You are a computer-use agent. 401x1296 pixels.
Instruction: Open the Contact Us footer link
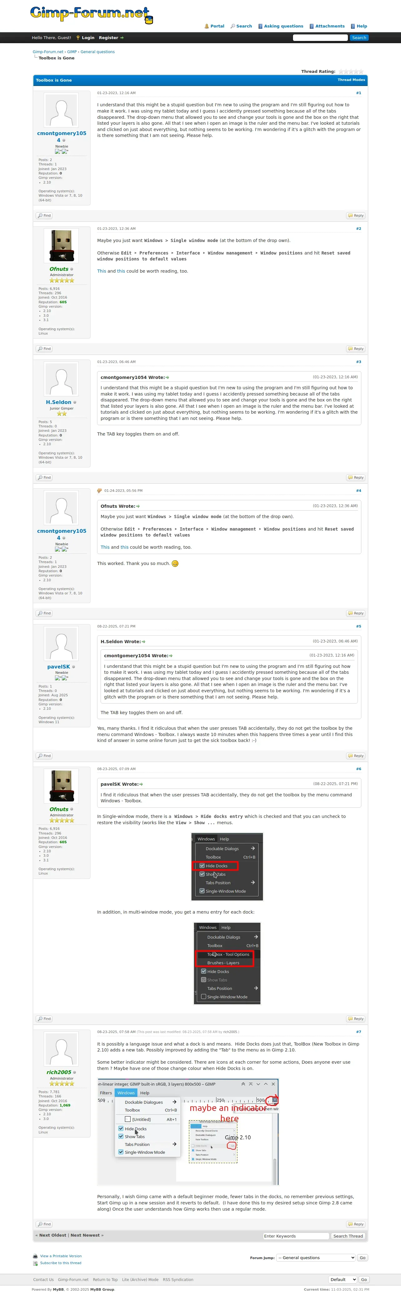click(x=43, y=1280)
